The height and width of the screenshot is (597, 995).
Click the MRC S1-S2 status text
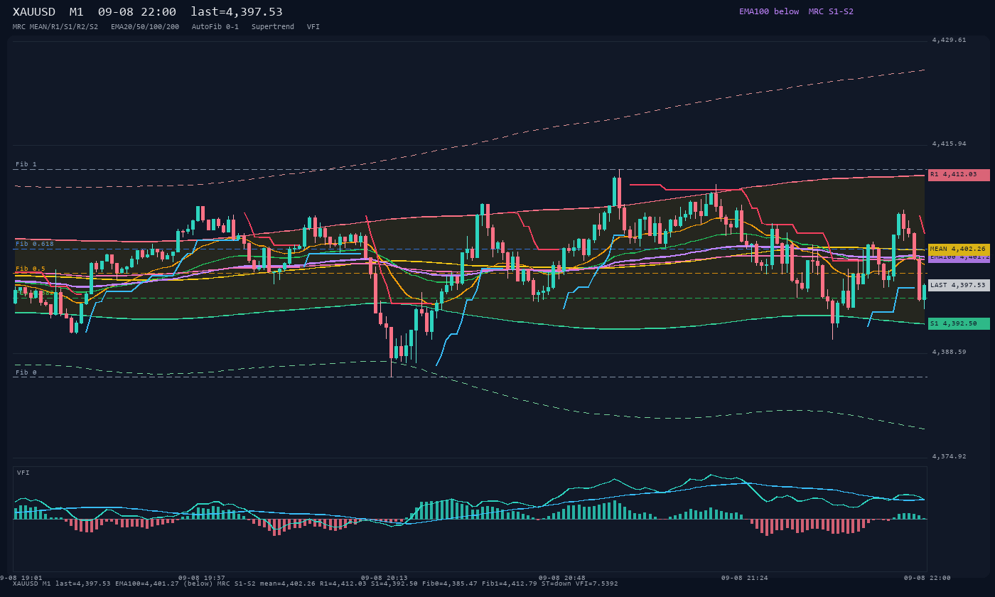(831, 11)
